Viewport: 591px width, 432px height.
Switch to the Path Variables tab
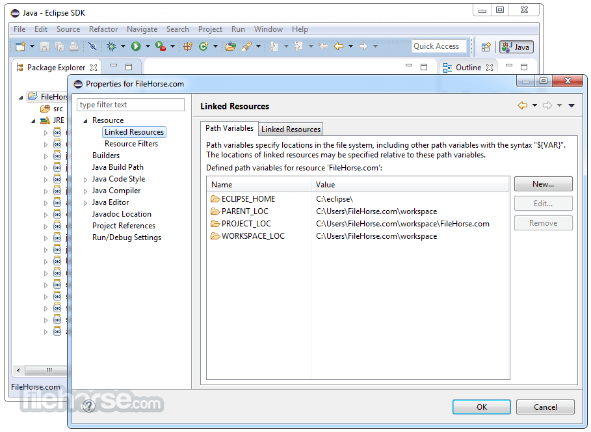coord(229,128)
